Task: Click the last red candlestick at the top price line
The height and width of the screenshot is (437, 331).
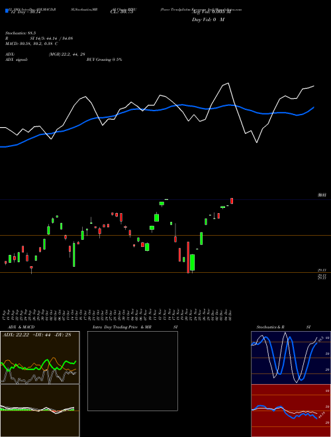Action: [x=232, y=201]
